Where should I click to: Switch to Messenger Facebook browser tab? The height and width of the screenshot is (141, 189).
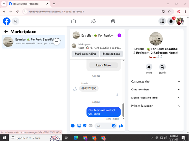pos(29,4)
